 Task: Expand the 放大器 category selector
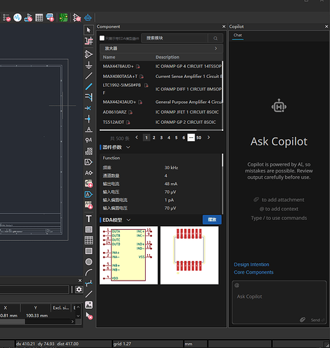click(161, 49)
